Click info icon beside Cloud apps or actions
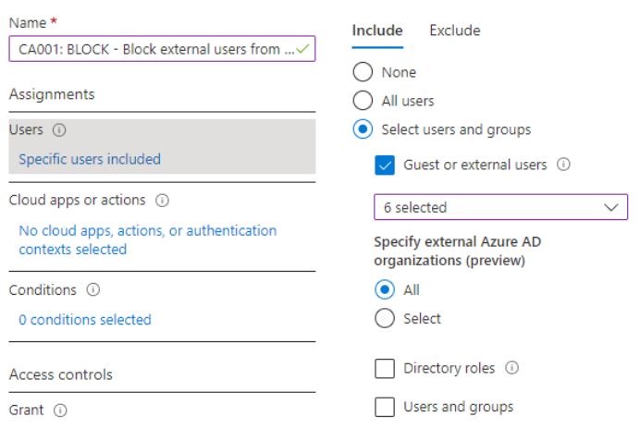This screenshot has width=640, height=429. (x=162, y=200)
